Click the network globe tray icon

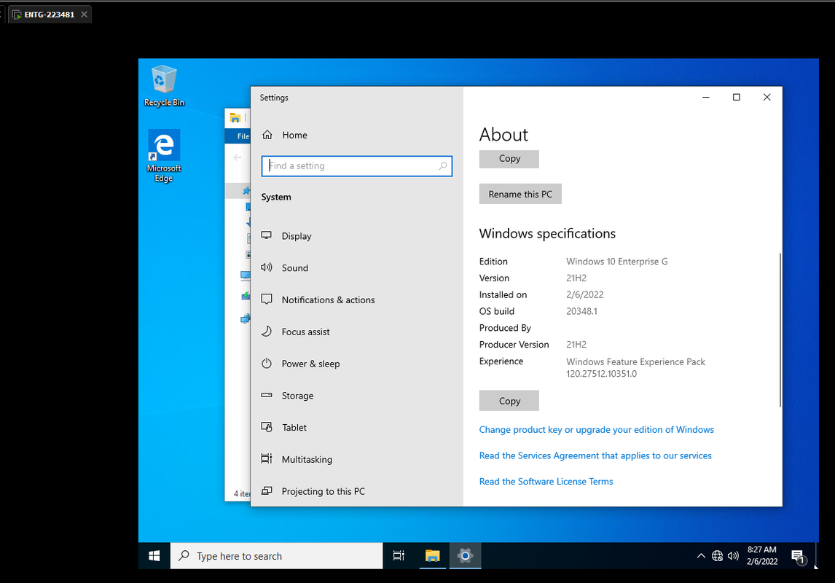pos(717,556)
